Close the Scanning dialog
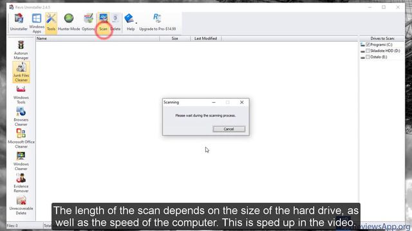Screen dimensions: 412x231 (242, 102)
